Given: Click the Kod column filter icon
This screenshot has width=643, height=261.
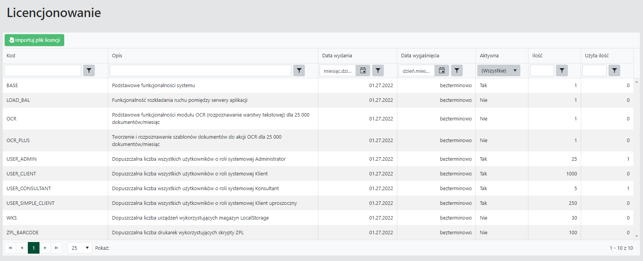Looking at the screenshot, I should click(89, 70).
